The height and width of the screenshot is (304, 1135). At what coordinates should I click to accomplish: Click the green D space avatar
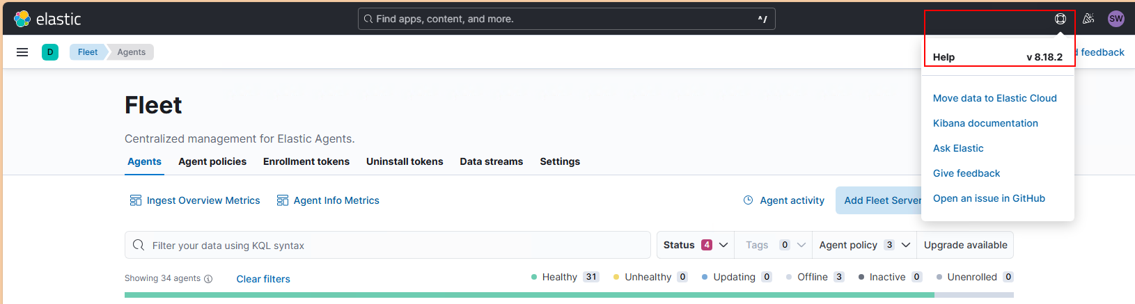click(50, 52)
